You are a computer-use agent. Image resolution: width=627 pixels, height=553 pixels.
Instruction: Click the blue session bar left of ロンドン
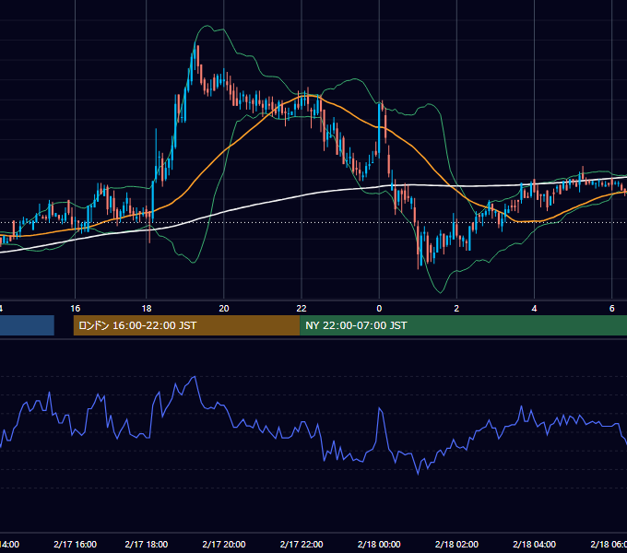point(27,325)
